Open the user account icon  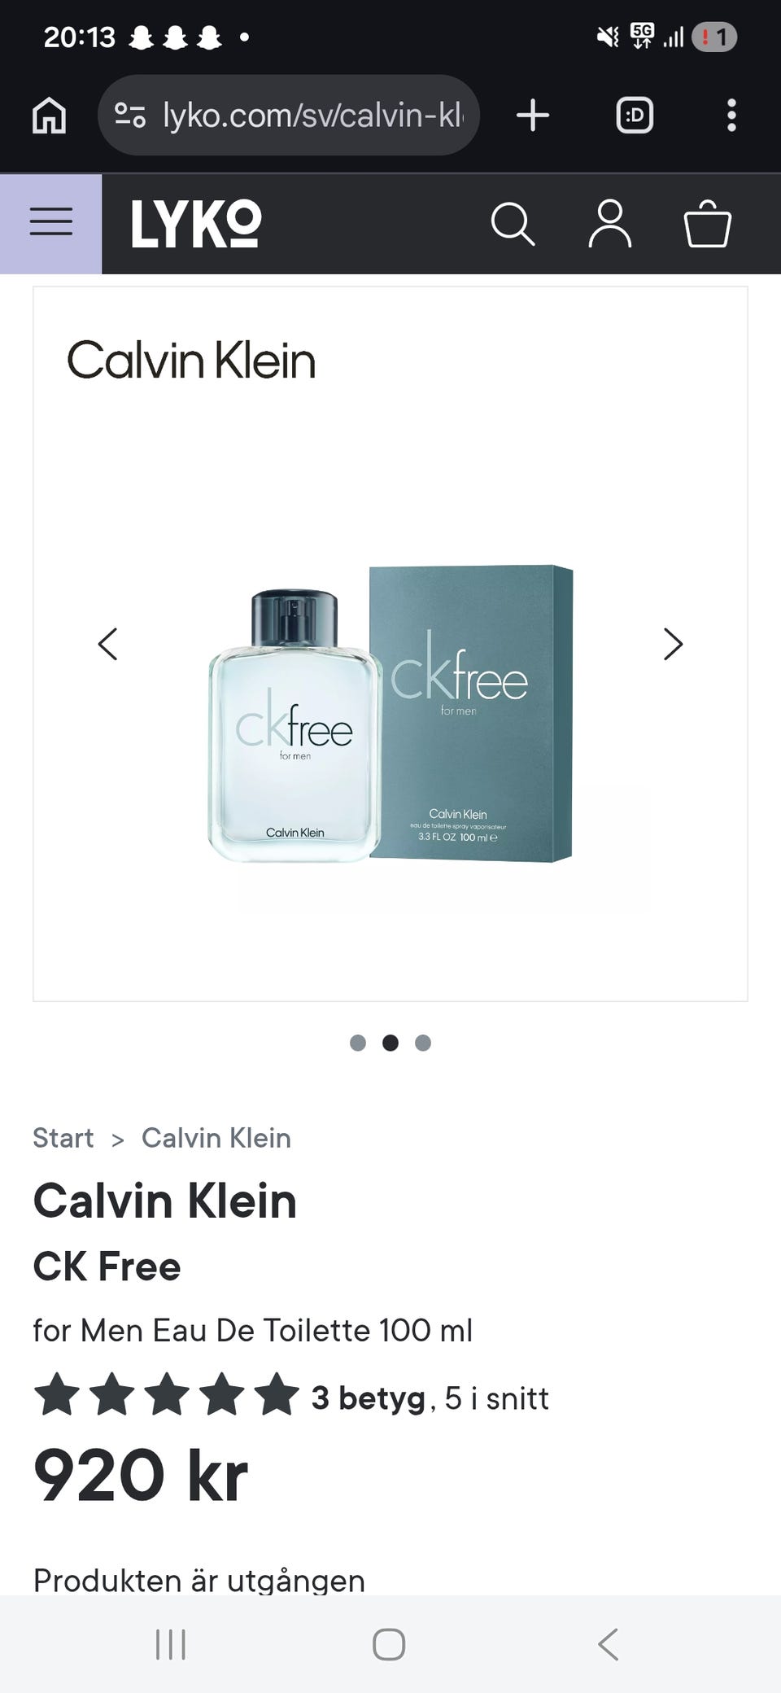610,223
